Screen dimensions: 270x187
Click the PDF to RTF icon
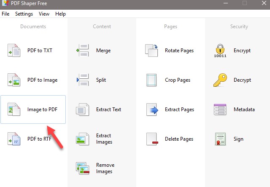click(x=14, y=139)
